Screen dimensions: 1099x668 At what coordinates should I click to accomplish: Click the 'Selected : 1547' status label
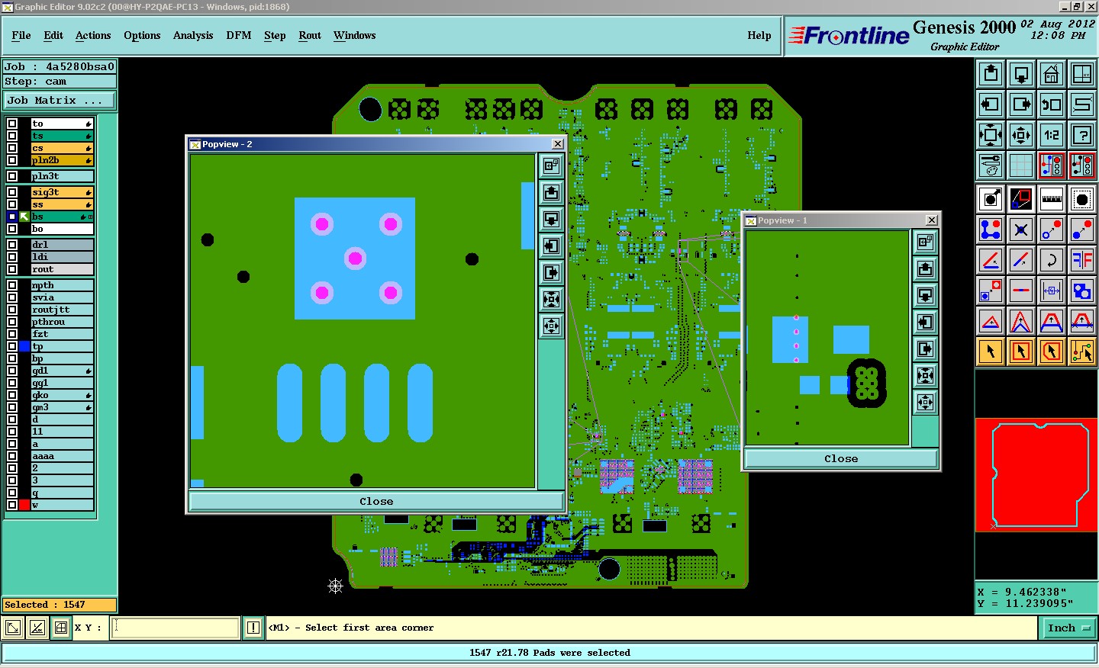tap(60, 605)
